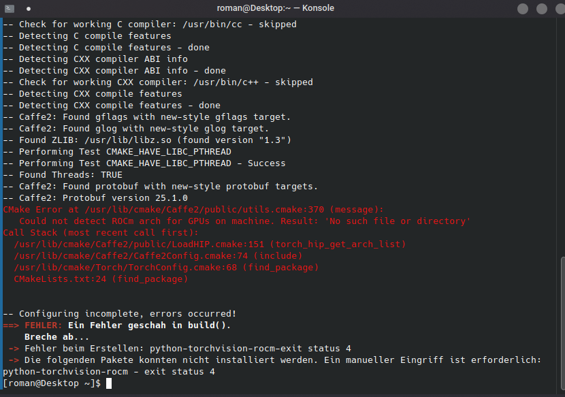Click the Konsole application icon in the titlebar
The width and height of the screenshot is (565, 397).
[x=9, y=7]
